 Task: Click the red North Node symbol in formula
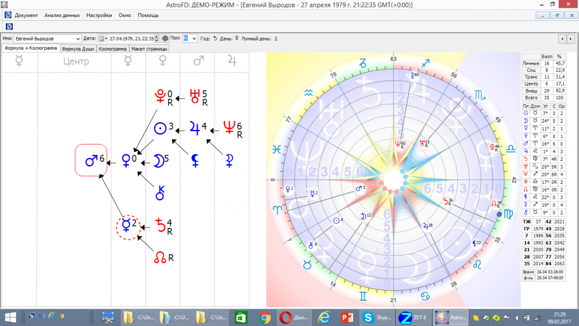click(160, 257)
